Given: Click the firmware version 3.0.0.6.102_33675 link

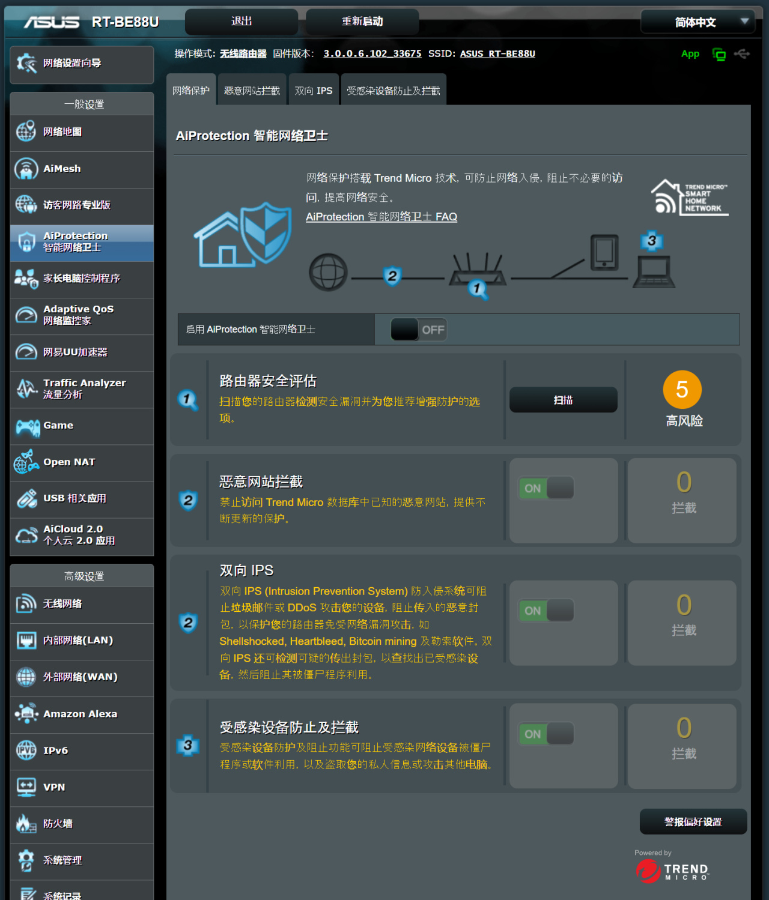Looking at the screenshot, I should [x=372, y=53].
